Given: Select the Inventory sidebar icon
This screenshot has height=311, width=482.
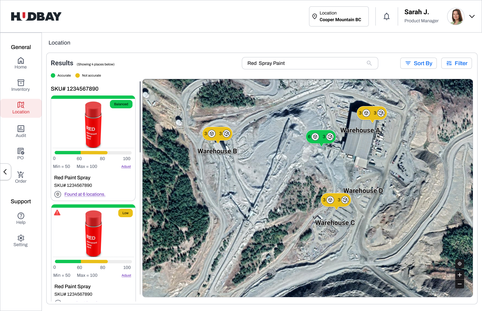Looking at the screenshot, I should [21, 85].
